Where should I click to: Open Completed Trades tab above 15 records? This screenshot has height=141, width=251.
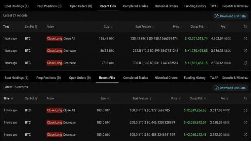click(x=135, y=78)
